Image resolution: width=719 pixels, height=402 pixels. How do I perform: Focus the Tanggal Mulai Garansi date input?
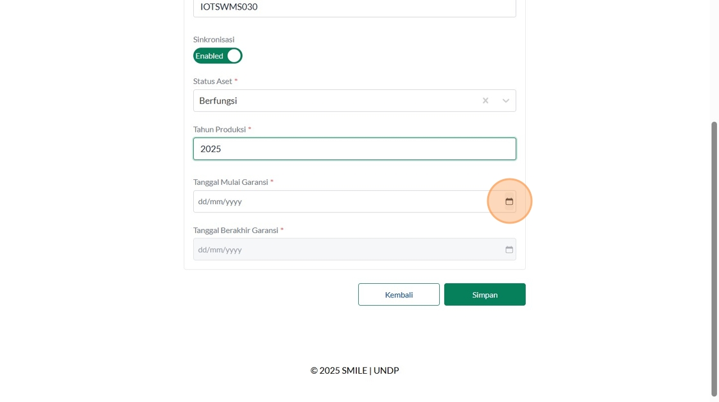point(354,202)
